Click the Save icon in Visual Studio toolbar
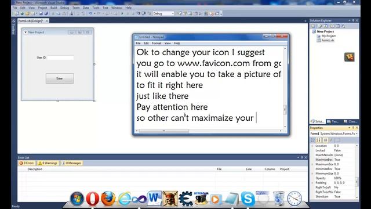 click(41, 13)
